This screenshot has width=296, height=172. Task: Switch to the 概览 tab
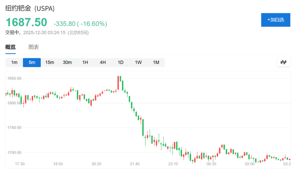[x=10, y=47]
